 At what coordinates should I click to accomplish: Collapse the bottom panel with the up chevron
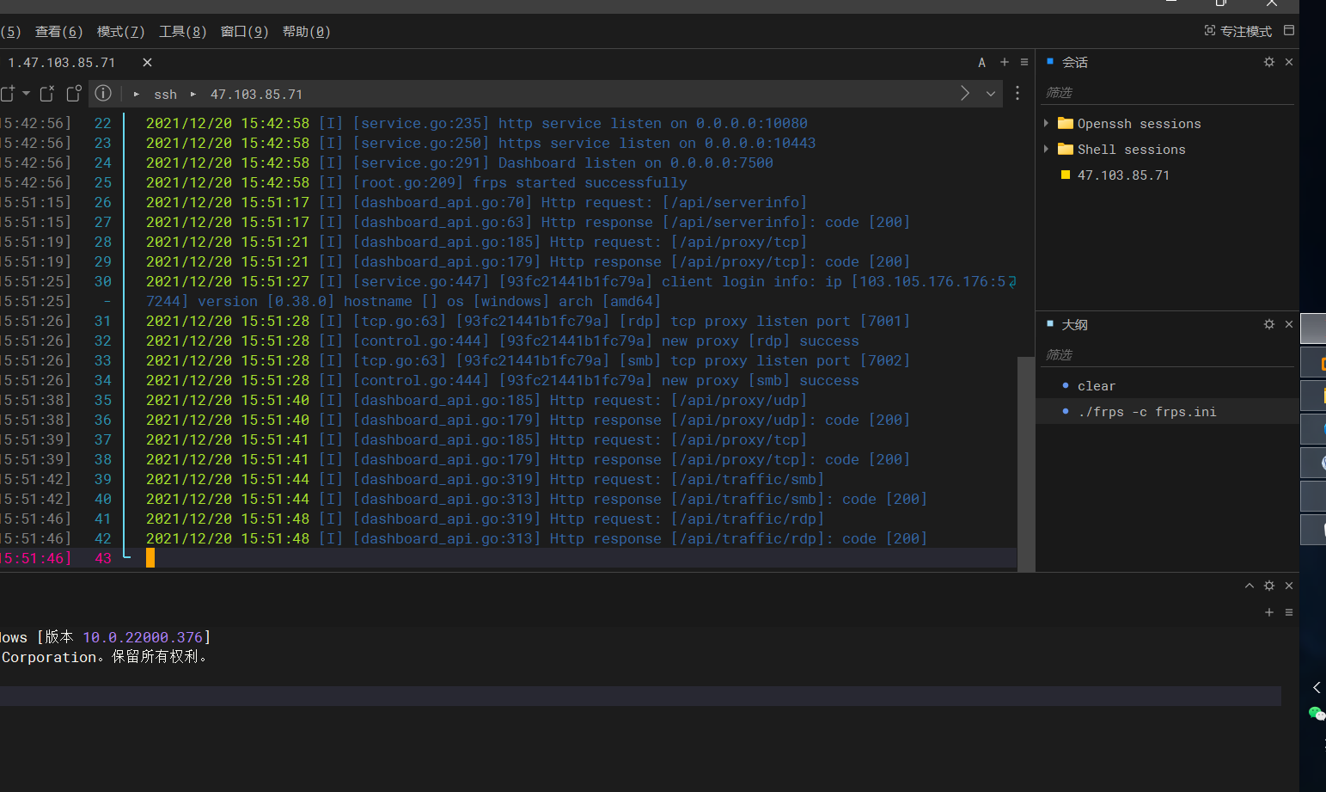1250,586
